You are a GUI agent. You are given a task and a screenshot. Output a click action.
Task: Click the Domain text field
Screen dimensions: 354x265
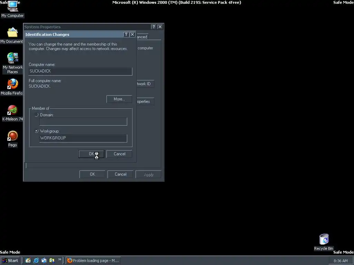(83, 122)
